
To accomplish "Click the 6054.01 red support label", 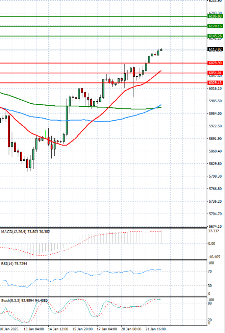I will pyautogui.click(x=215, y=73).
